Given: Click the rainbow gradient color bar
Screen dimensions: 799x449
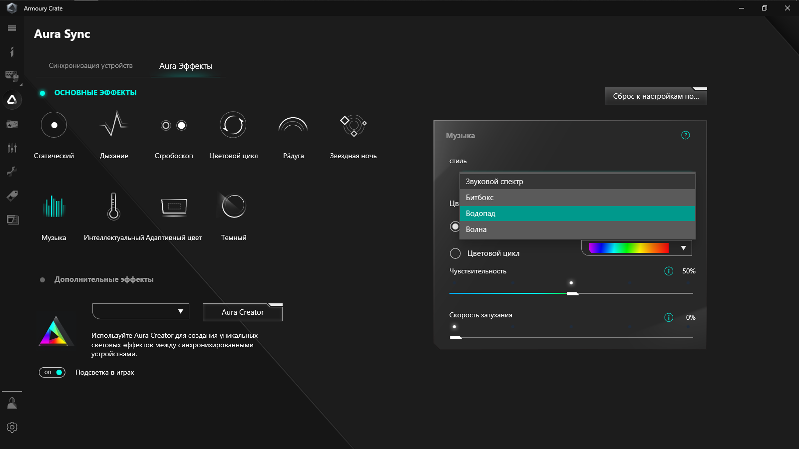Looking at the screenshot, I should 628,248.
